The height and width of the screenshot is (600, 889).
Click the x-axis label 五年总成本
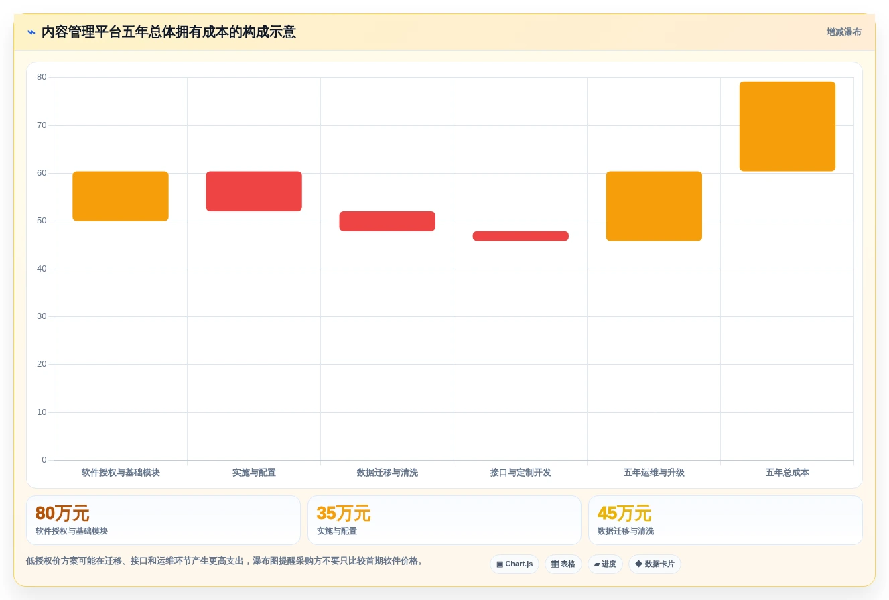click(787, 473)
